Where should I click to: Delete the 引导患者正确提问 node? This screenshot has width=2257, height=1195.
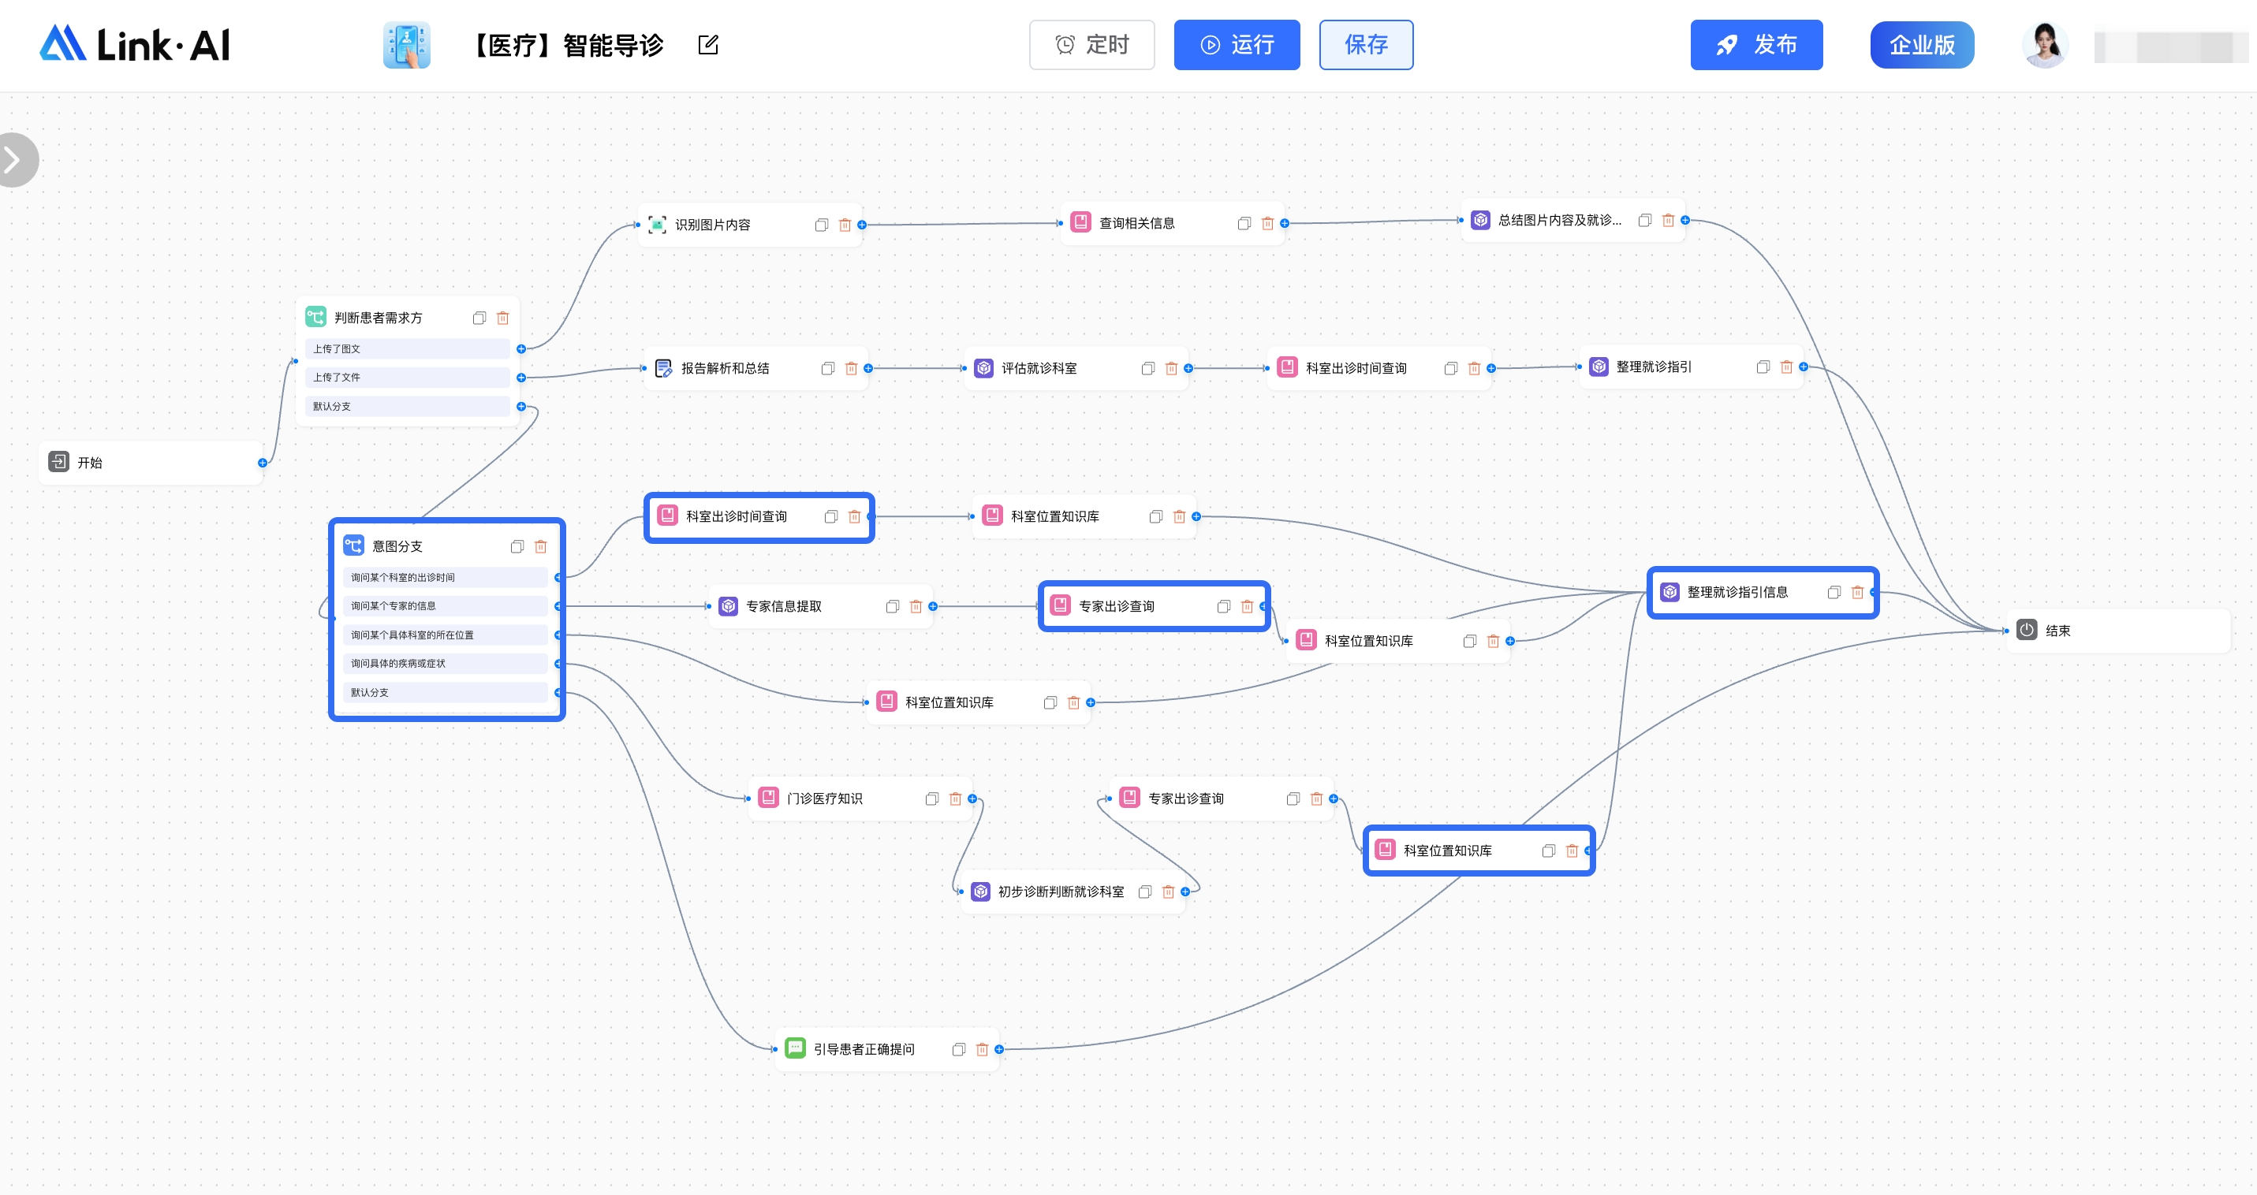pos(981,1049)
